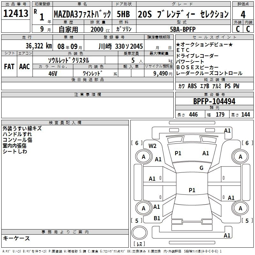Select the P1 mark on the hood

pos(178,153)
